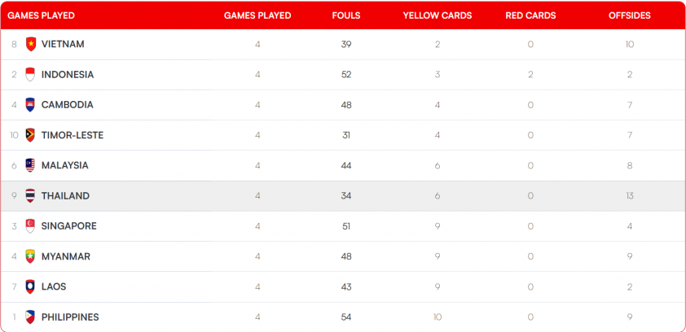Viewport: 686px width, 332px height.
Task: Click the Timor-Leste flag badge icon
Action: point(30,135)
